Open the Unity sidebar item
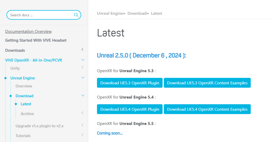 (15, 68)
